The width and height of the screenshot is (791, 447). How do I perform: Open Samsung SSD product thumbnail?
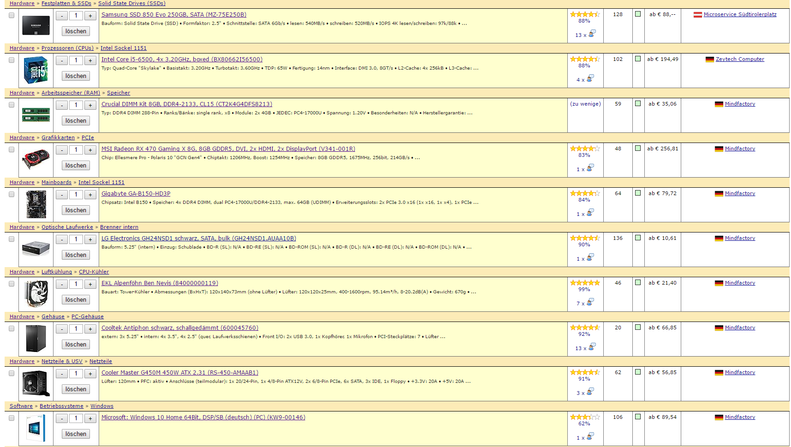[x=36, y=26]
